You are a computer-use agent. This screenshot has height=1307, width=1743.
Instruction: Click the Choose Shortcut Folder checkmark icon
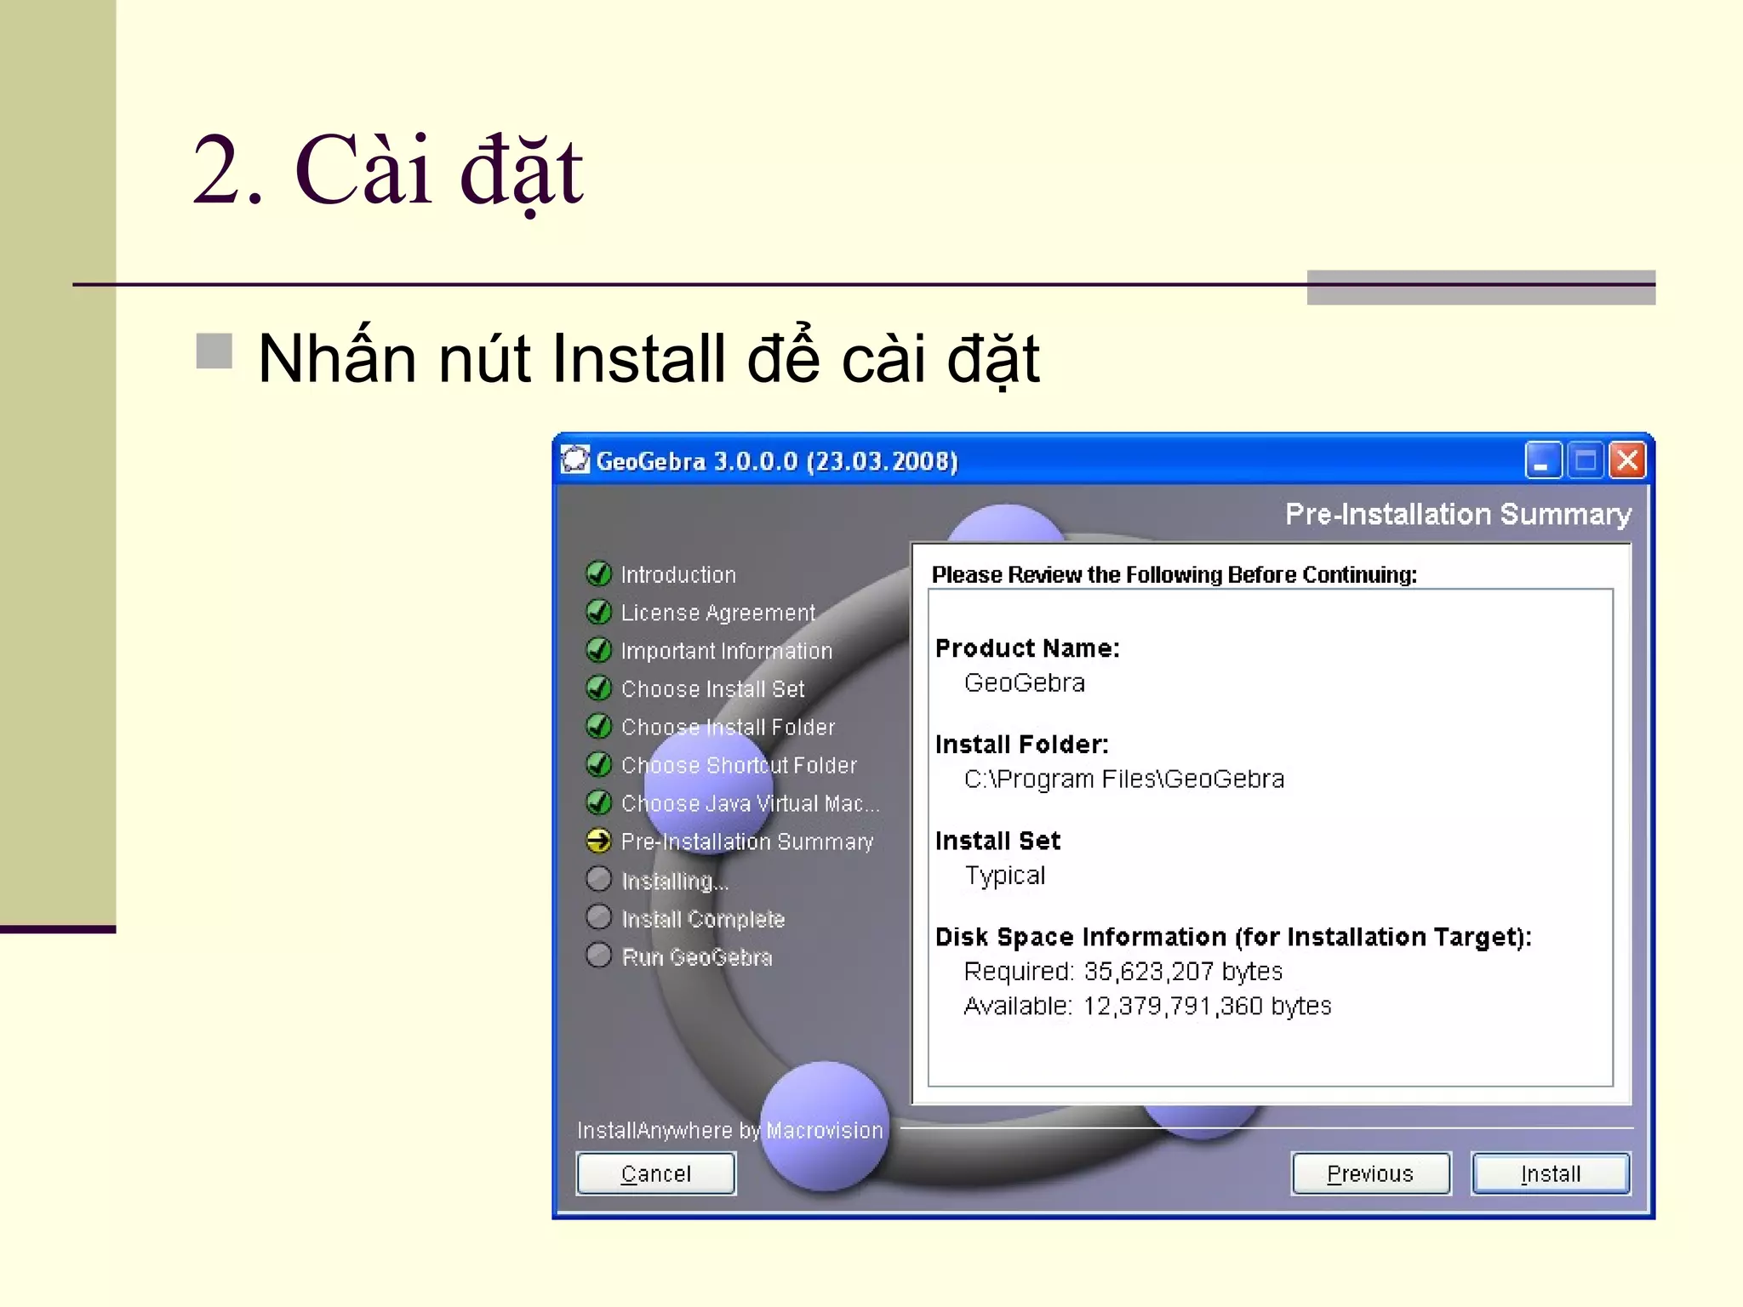[599, 764]
